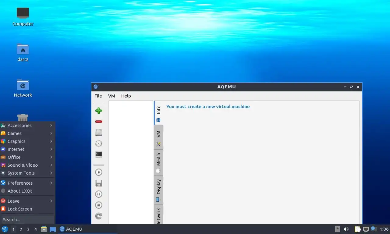The width and height of the screenshot is (390, 234).
Task: Click the green plus add VM icon
Action: click(98, 111)
